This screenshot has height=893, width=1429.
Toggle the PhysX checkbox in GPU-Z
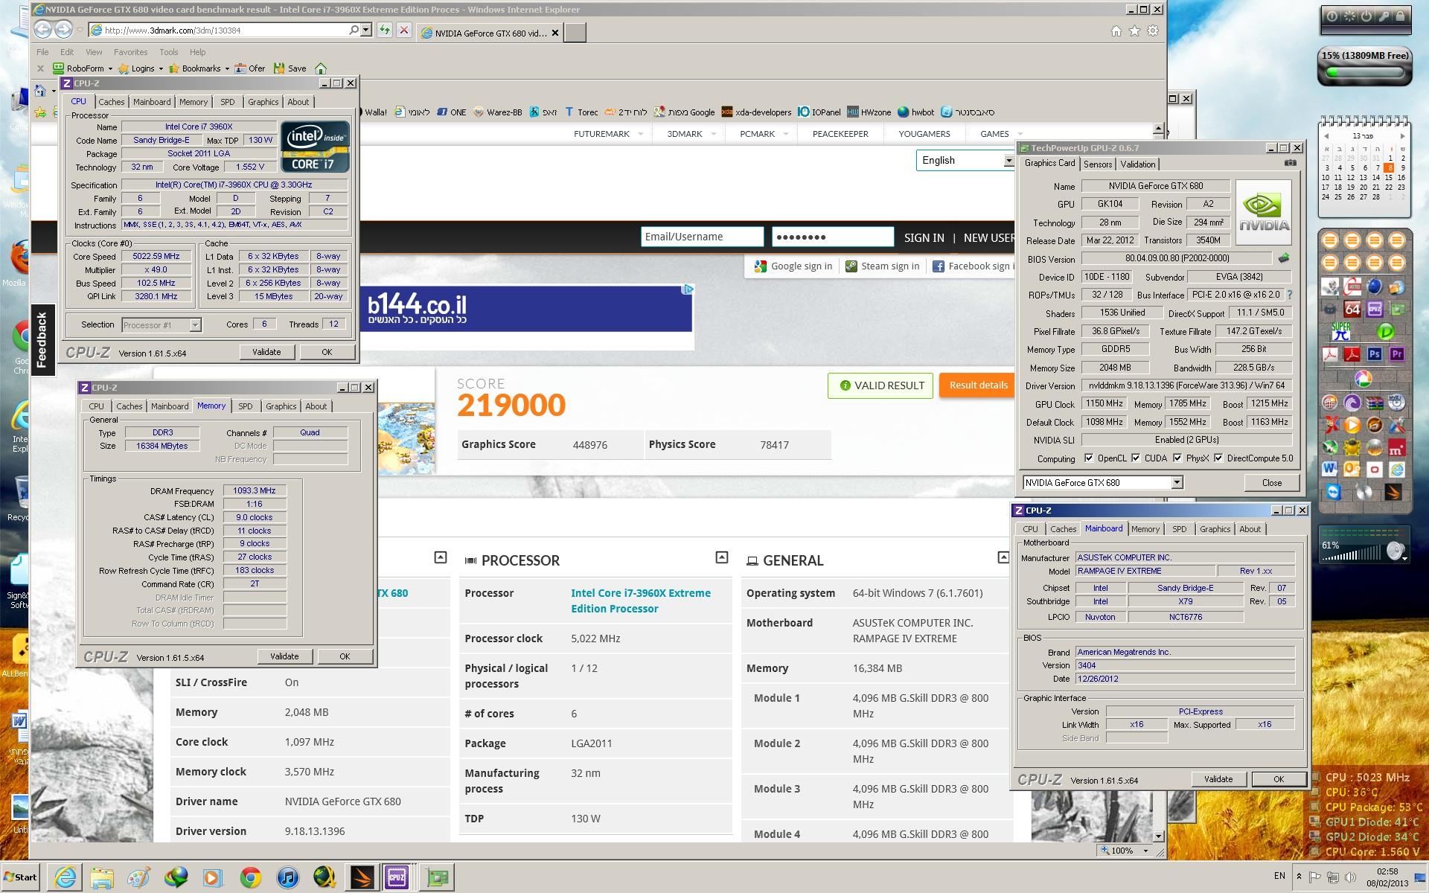1177,458
